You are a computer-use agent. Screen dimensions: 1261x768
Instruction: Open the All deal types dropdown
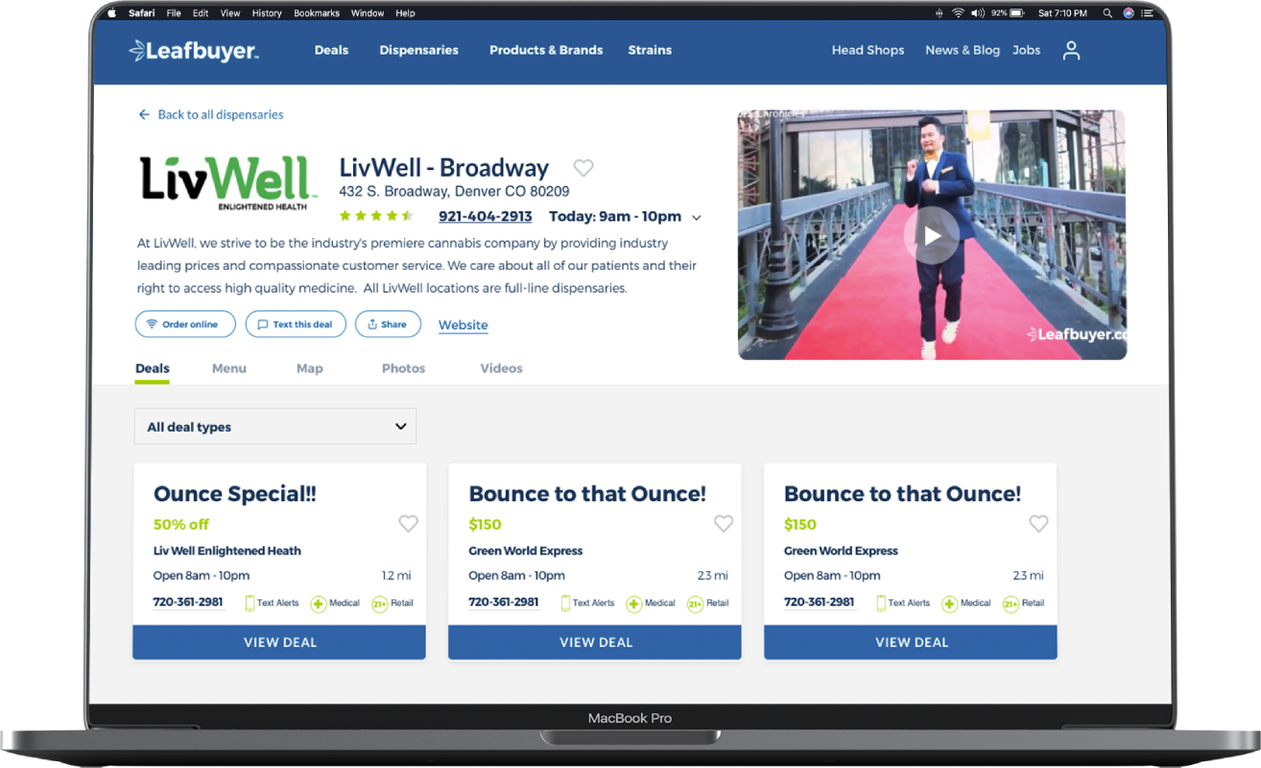pyautogui.click(x=275, y=426)
